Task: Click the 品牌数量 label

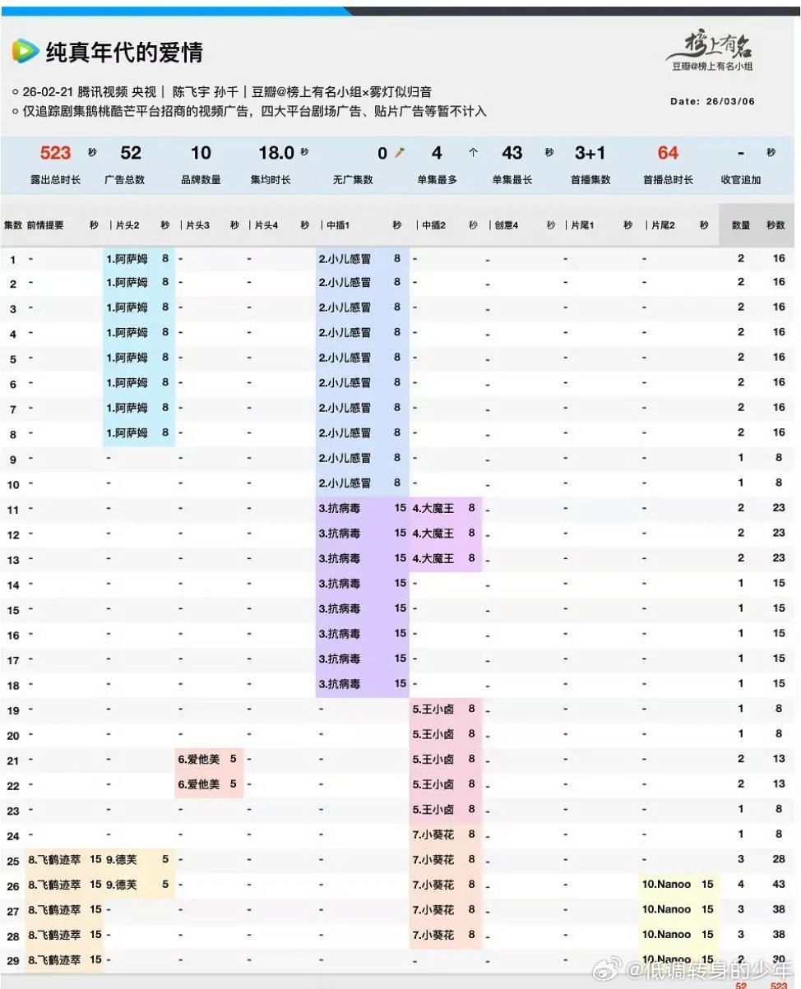Action: coord(201,179)
